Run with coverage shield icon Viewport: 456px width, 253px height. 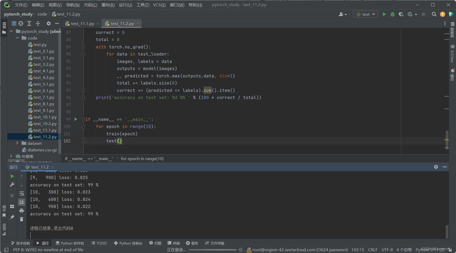401,14
